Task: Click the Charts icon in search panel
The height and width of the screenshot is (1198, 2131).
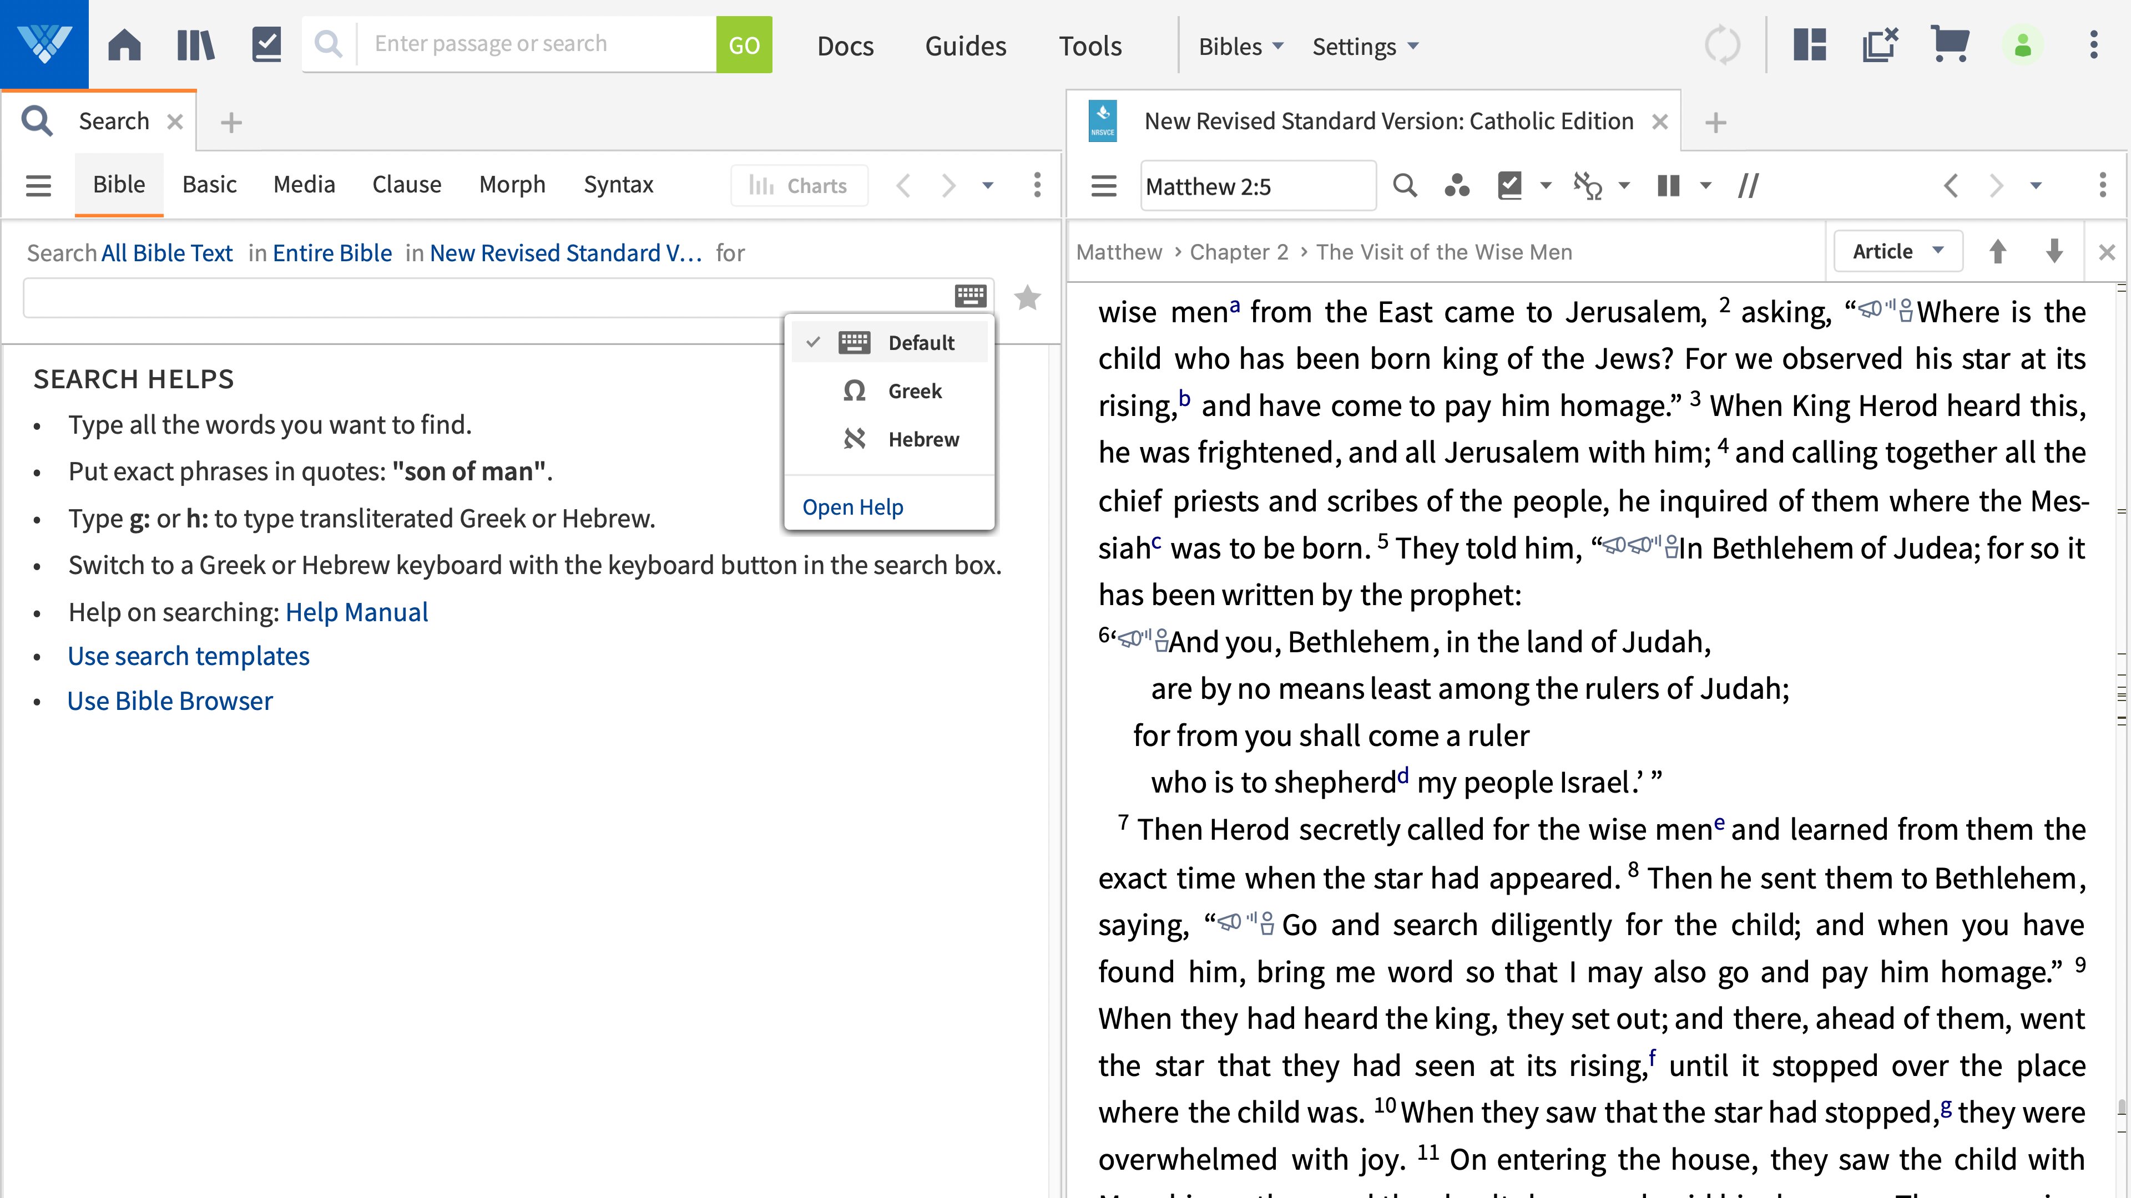Action: (x=760, y=184)
